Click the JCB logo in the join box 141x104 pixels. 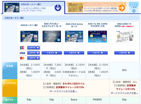click(22, 48)
